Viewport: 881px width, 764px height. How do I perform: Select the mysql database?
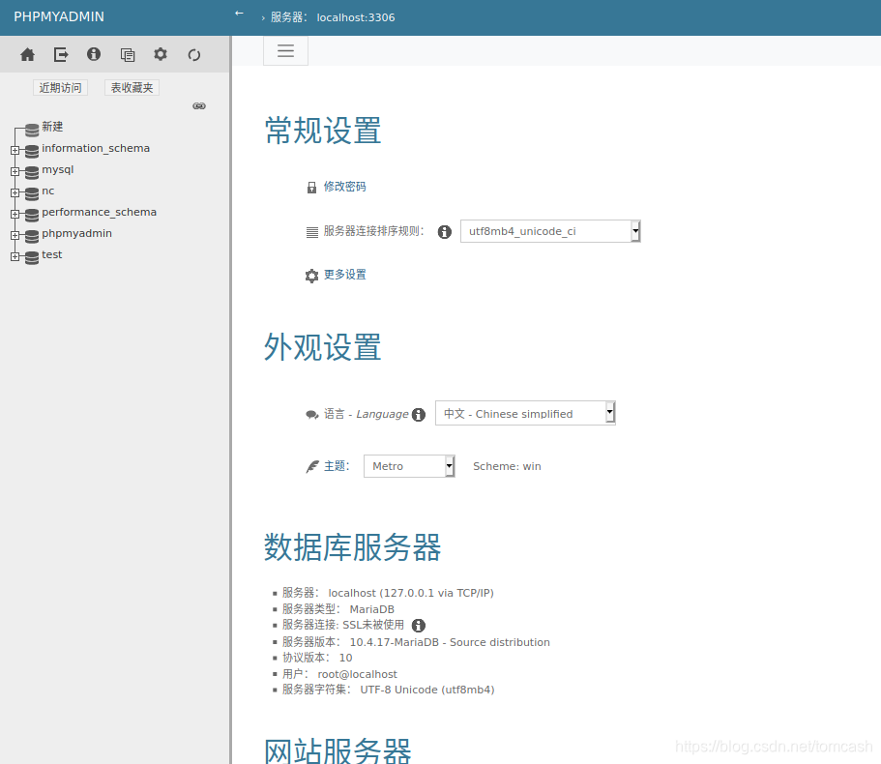pos(57,169)
